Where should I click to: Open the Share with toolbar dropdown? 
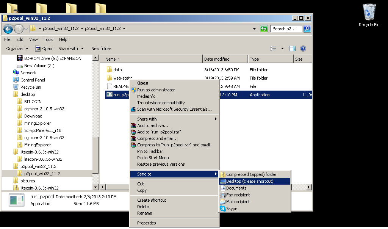pos(71,49)
